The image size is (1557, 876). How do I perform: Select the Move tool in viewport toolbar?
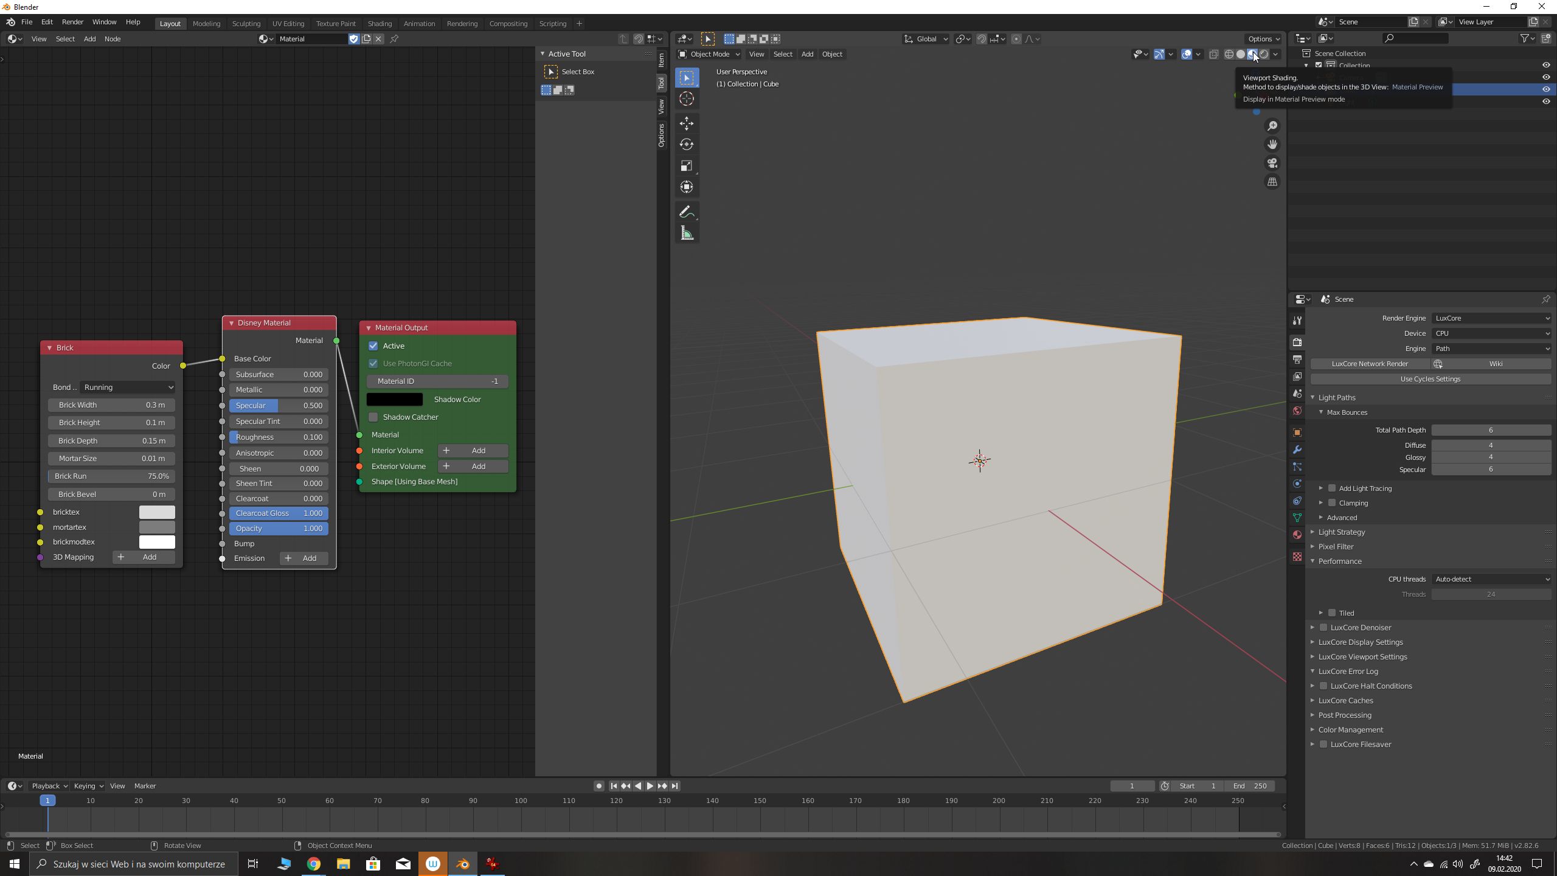(x=687, y=123)
